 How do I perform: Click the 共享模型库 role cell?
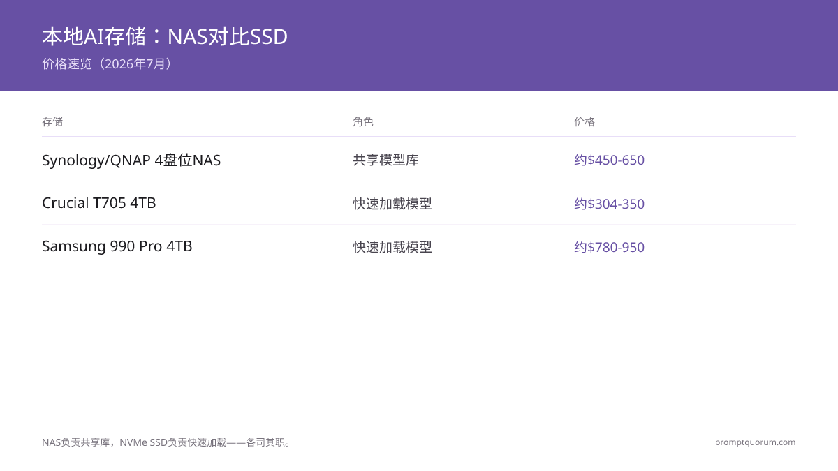coord(386,160)
